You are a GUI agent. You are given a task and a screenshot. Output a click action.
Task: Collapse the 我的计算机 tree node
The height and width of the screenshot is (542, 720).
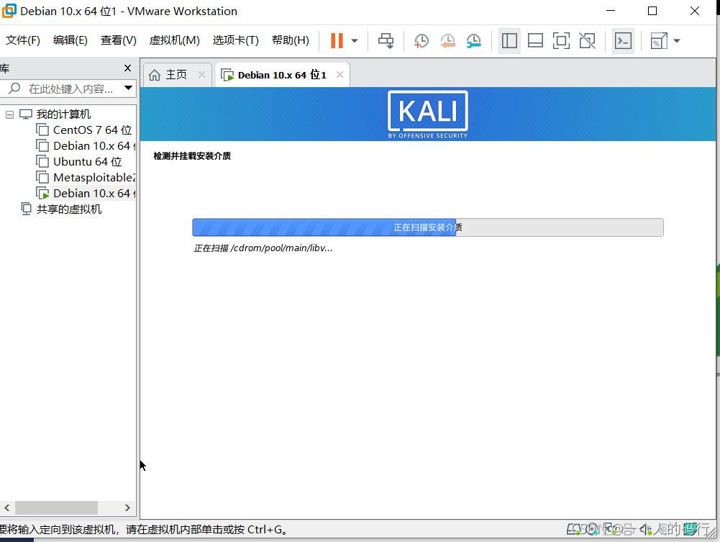(x=9, y=114)
